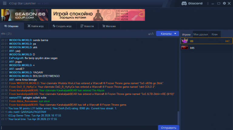Click the D+ rank badge beside b95
Viewport: 233px width, 130px height.
(x=185, y=48)
